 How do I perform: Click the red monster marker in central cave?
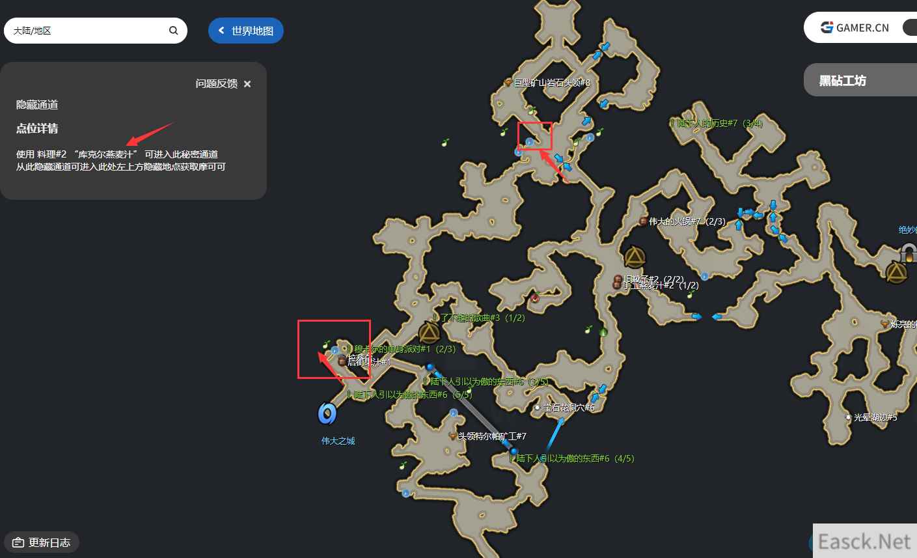coord(535,298)
